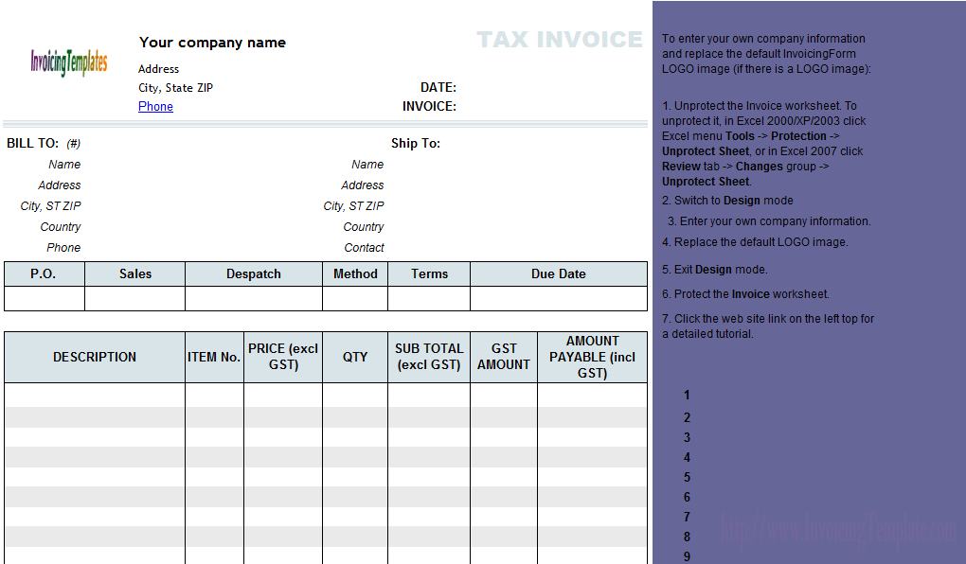Click the BILL TO: heading
The width and height of the screenshot is (966, 564).
coord(32,144)
